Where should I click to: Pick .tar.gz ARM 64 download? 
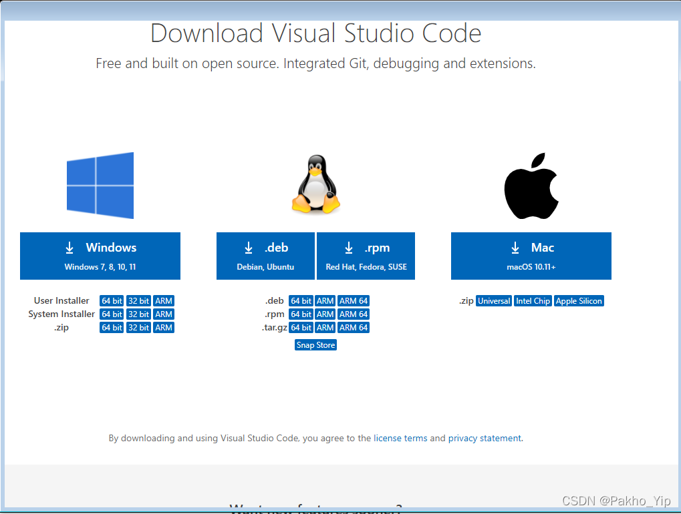354,328
